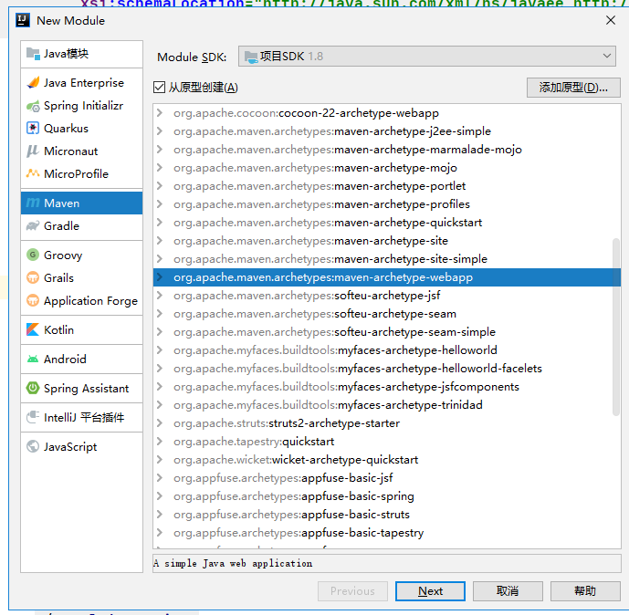
Task: Click the 取消 cancel button
Action: tap(508, 591)
